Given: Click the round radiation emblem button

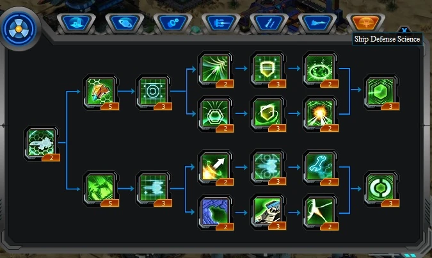Looking at the screenshot, I should pos(19,29).
